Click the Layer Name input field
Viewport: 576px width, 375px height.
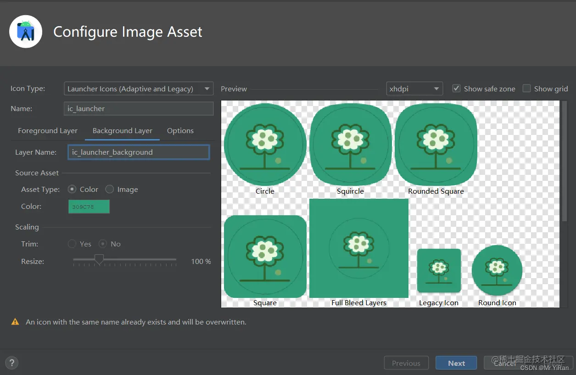click(139, 152)
